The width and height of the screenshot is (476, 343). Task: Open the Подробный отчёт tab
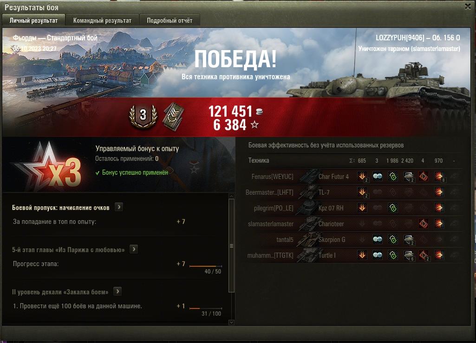(x=170, y=20)
